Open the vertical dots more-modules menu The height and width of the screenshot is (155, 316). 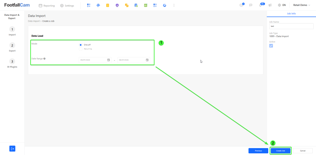[174, 5]
